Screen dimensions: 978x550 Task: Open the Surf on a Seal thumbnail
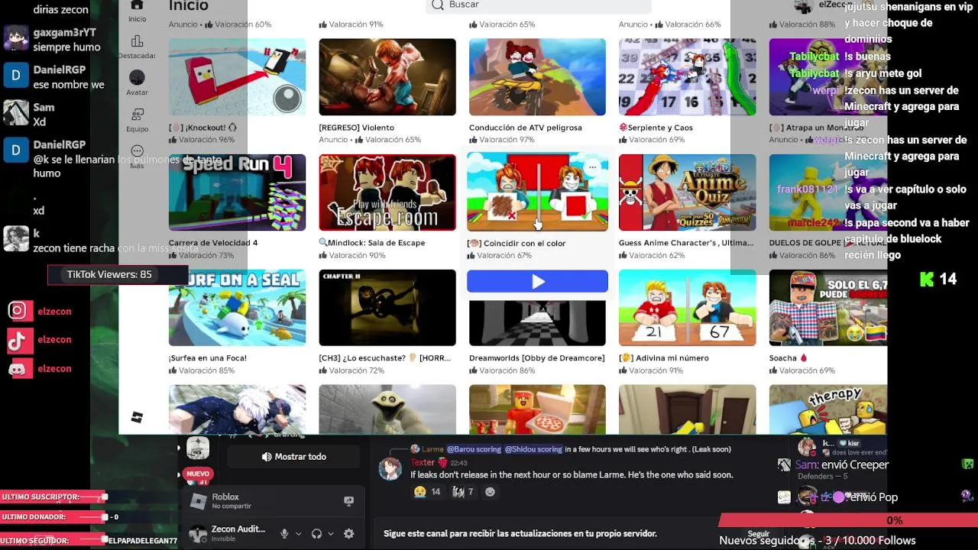click(x=237, y=308)
